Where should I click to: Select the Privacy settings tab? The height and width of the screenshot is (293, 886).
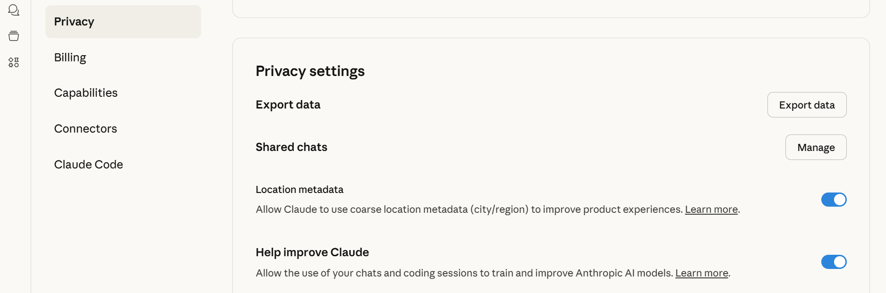74,21
